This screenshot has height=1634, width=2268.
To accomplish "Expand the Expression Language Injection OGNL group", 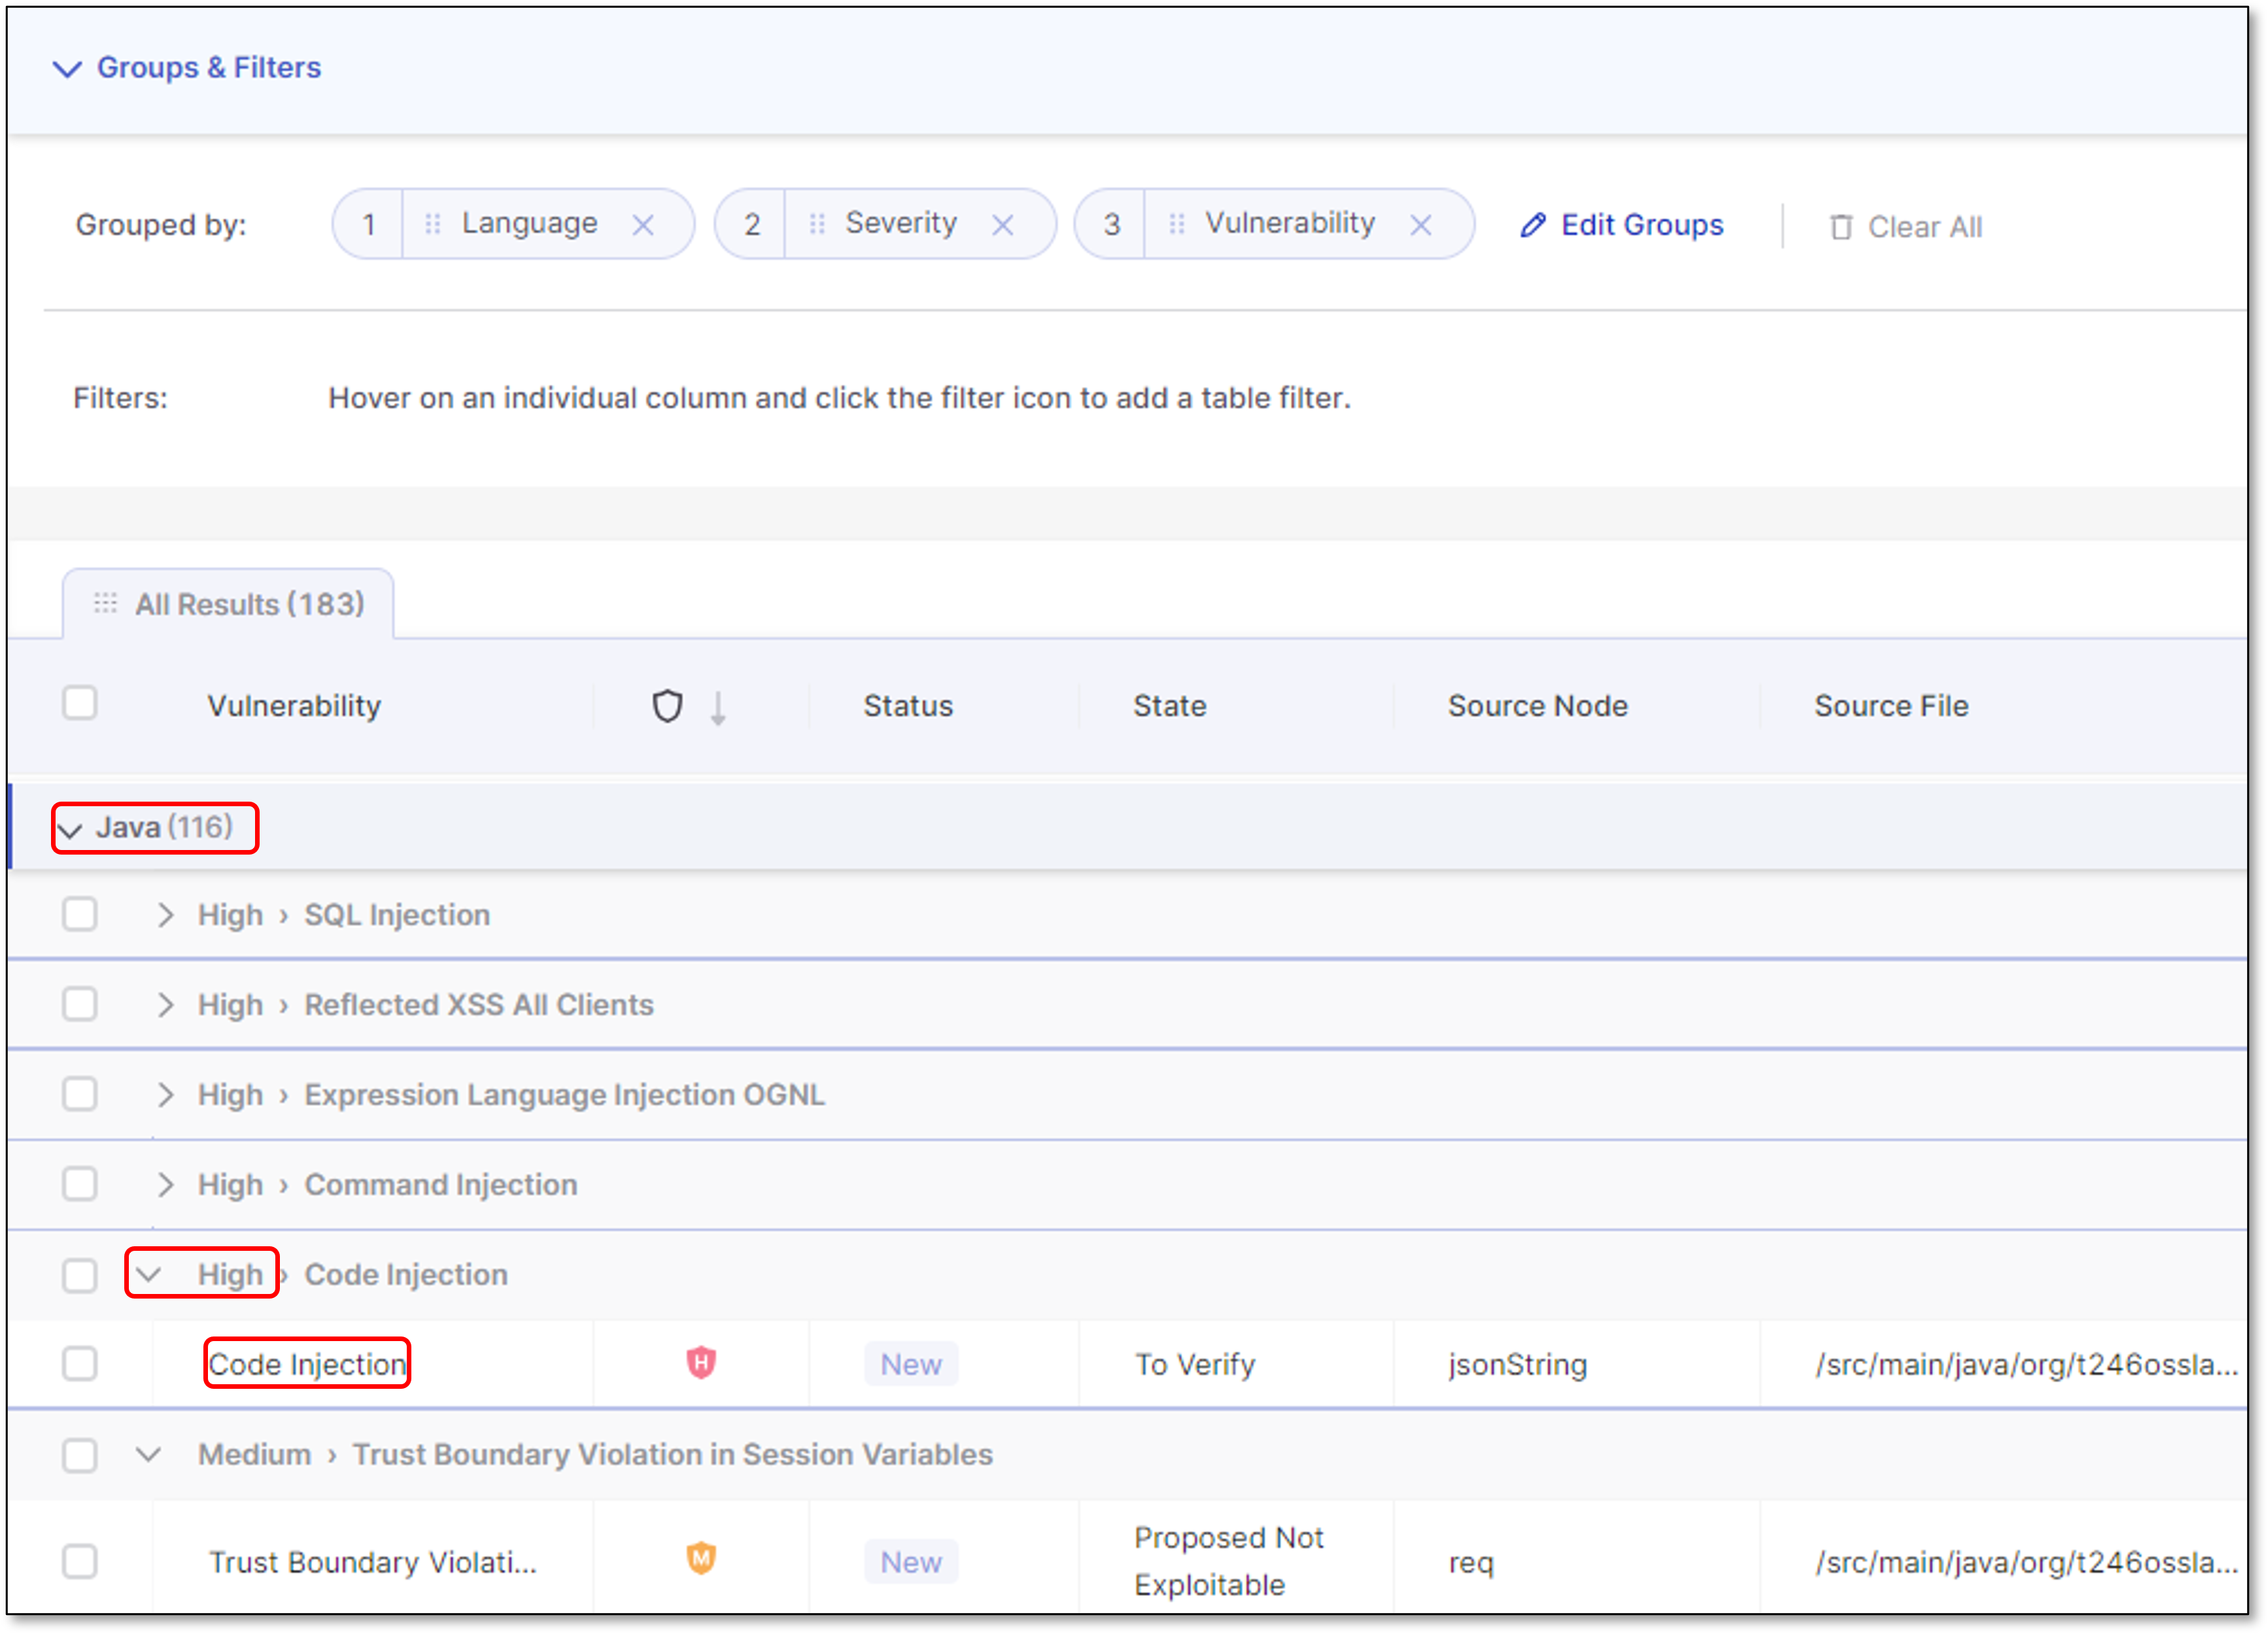I will tap(165, 1095).
